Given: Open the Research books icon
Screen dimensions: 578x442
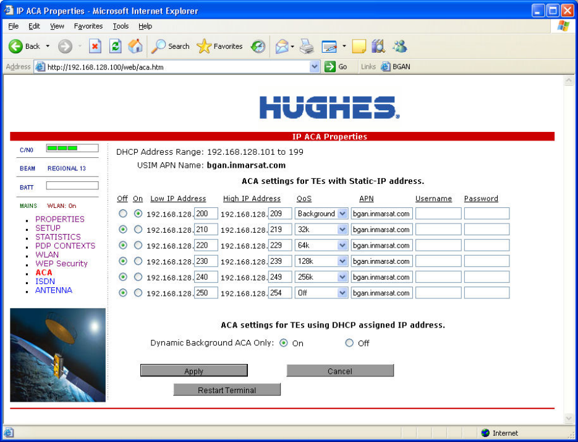Looking at the screenshot, I should pos(378,46).
